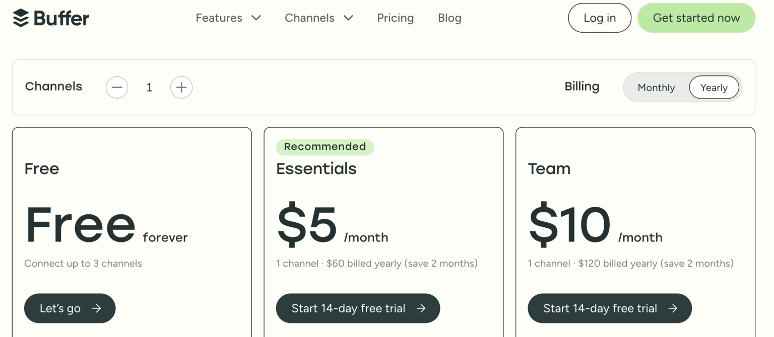This screenshot has height=337, width=774.
Task: Switch billing to Monthly
Action: pyautogui.click(x=656, y=88)
